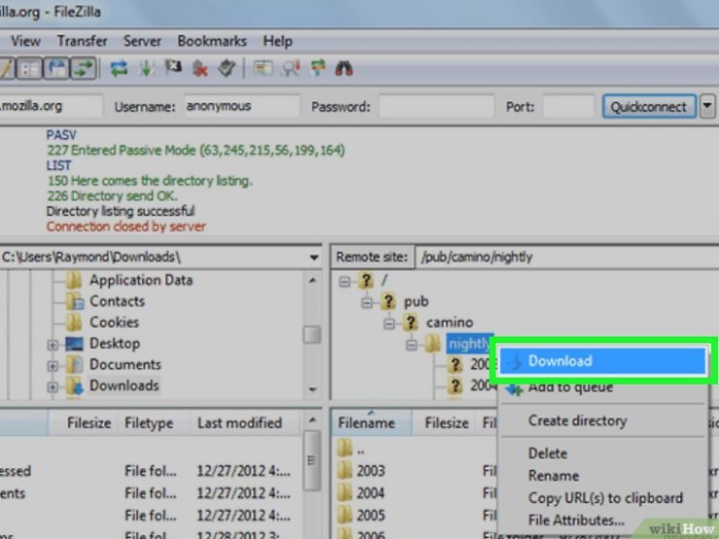The image size is (719, 539).
Task: Sort local list by Filetype column
Action: pos(149,422)
